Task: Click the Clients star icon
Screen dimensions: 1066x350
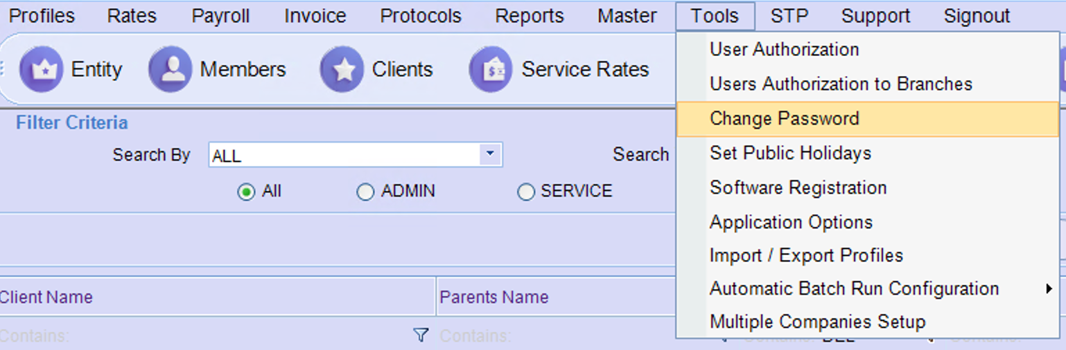Action: [342, 69]
